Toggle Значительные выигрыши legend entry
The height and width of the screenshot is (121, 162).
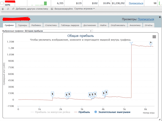click(112, 112)
